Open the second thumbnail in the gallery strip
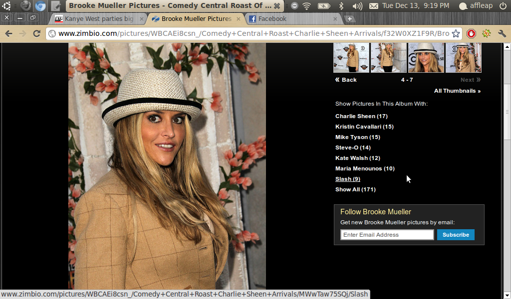 [x=388, y=58]
